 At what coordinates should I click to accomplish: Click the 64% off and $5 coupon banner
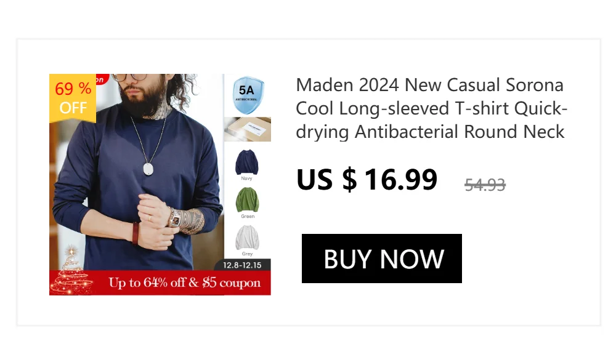(x=160, y=283)
